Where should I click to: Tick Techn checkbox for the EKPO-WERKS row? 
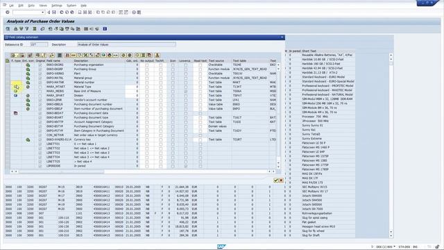tap(160, 74)
